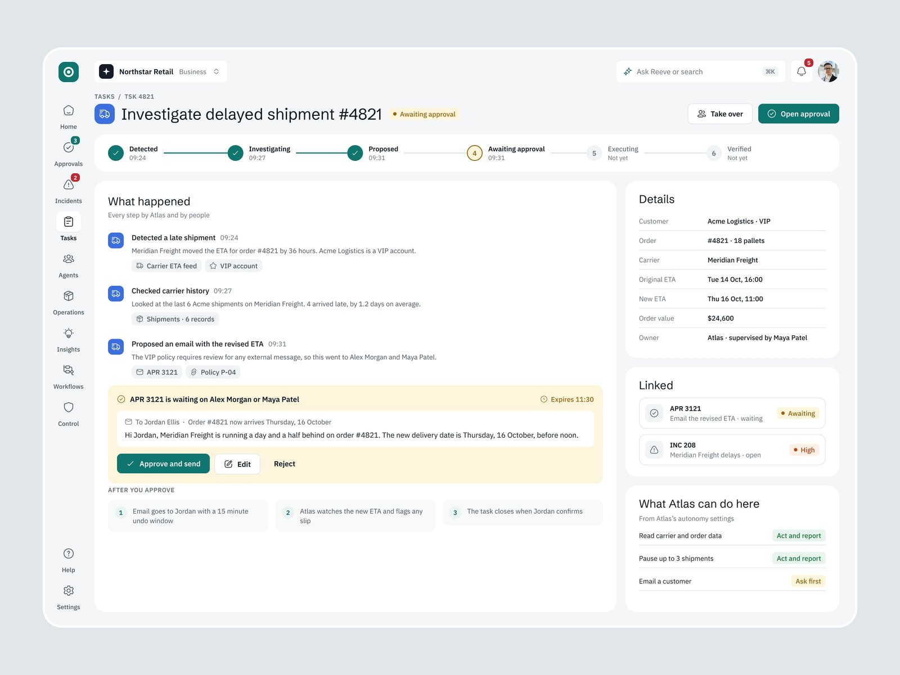Viewport: 900px width, 675px height.
Task: Open the Shipments 6 records chip
Action: [x=175, y=319]
